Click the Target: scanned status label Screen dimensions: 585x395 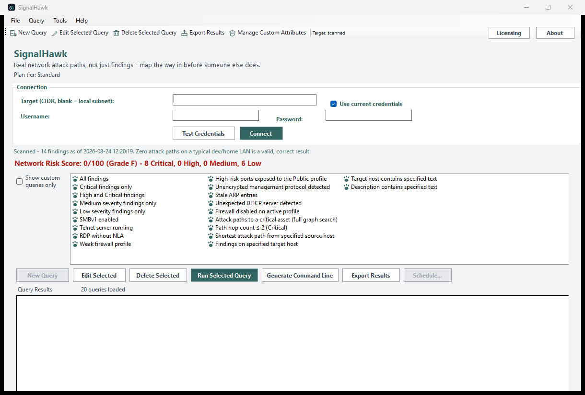pyautogui.click(x=329, y=33)
